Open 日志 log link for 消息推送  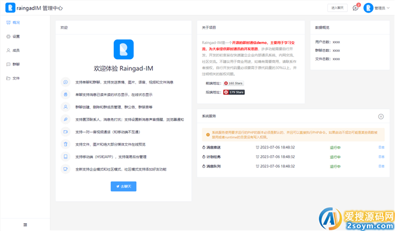click(381, 147)
